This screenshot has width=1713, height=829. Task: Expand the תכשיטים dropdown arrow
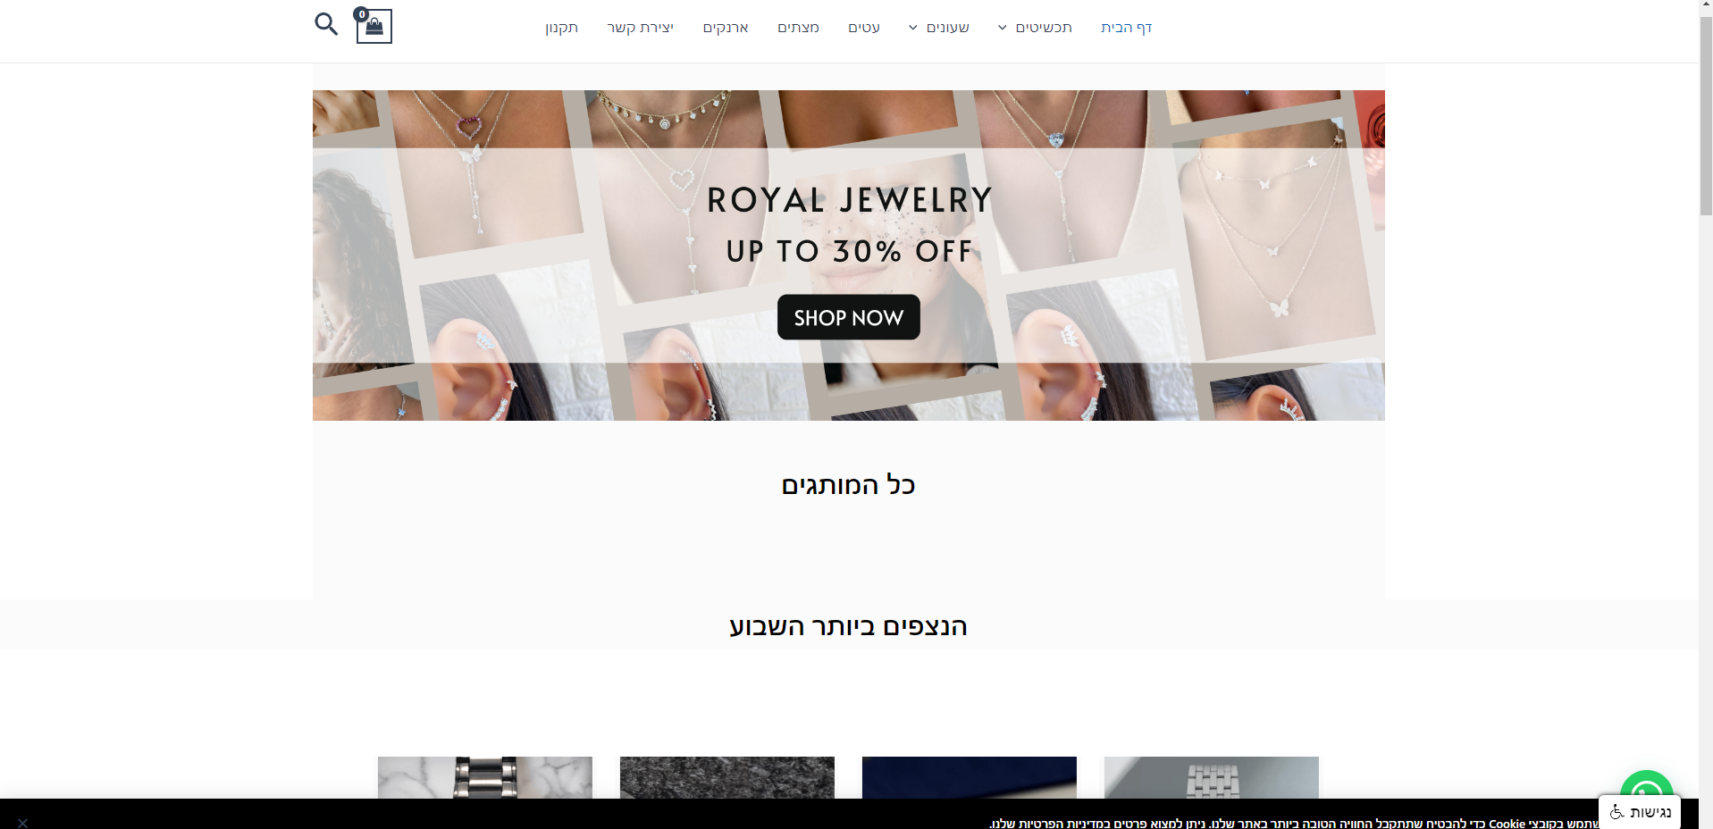coord(1003,28)
